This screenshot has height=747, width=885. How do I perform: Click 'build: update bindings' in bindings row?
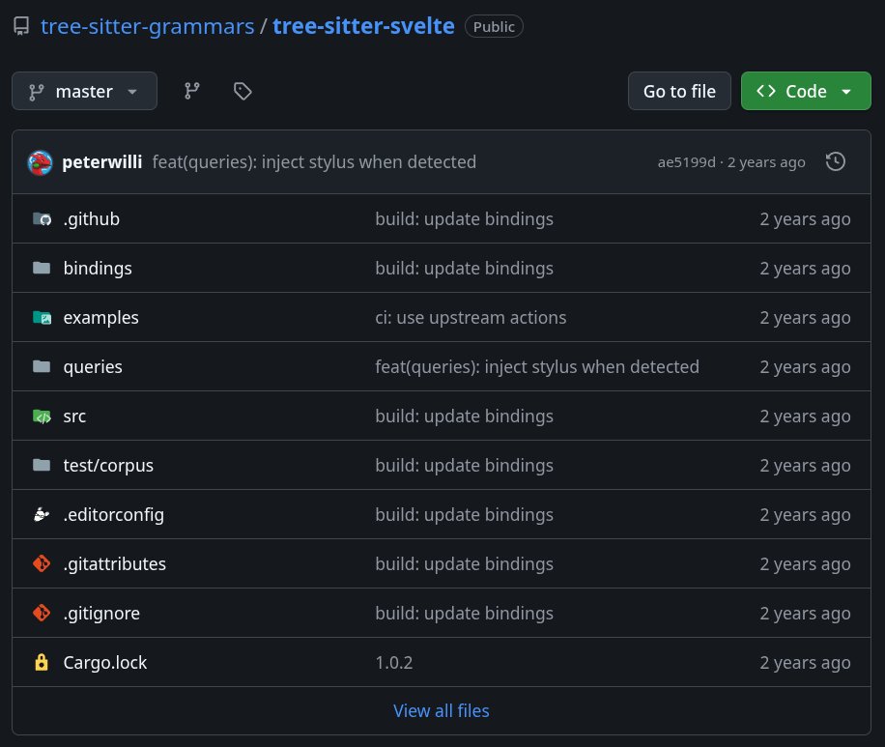click(x=465, y=269)
